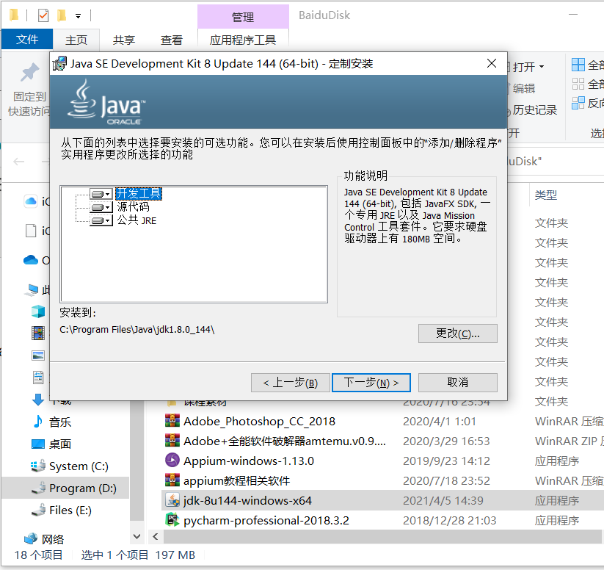Viewport: 604px width, 570px height.
Task: Open 网络 in the navigation pane
Action: coord(53,539)
